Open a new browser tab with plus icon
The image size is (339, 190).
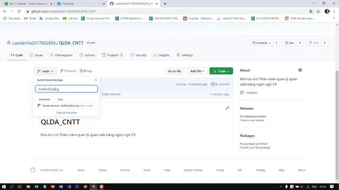pos(165,4)
